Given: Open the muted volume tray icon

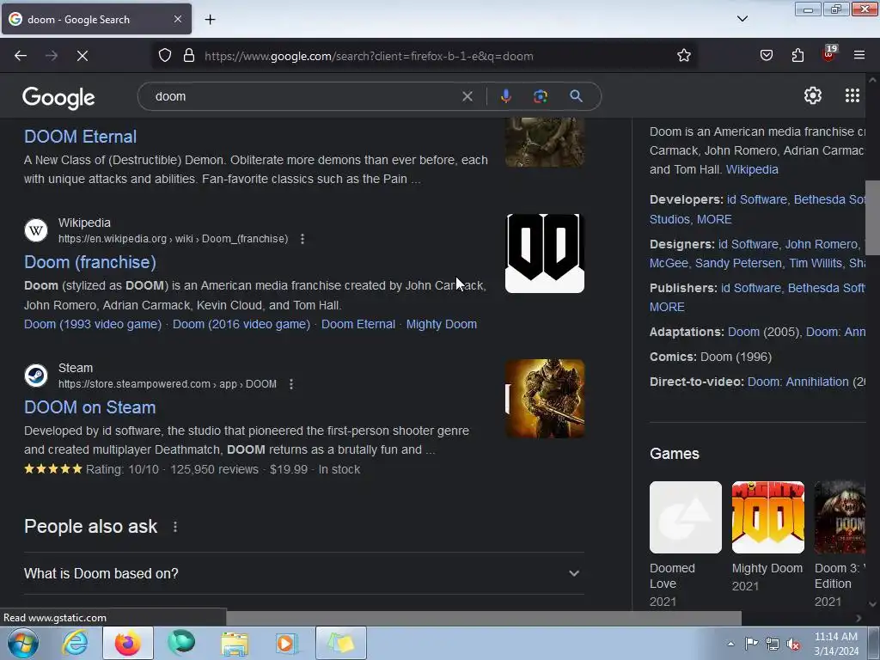Looking at the screenshot, I should [x=793, y=644].
